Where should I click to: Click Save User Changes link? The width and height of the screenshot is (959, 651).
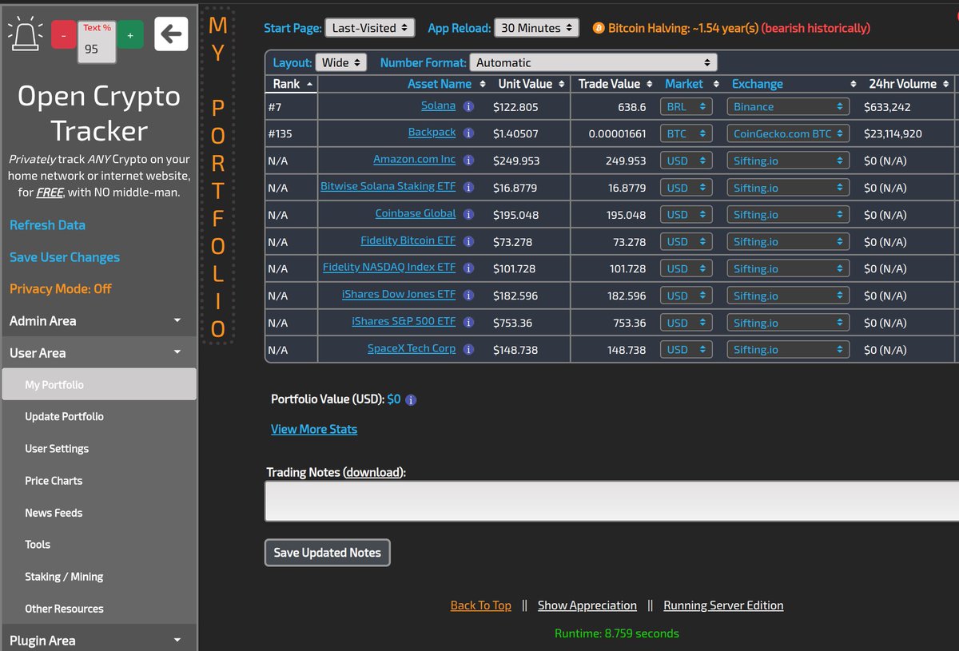coord(65,257)
